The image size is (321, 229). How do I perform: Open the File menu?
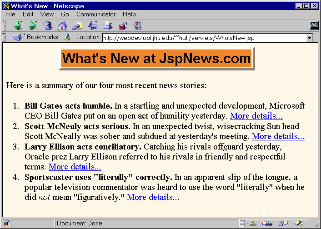point(10,15)
